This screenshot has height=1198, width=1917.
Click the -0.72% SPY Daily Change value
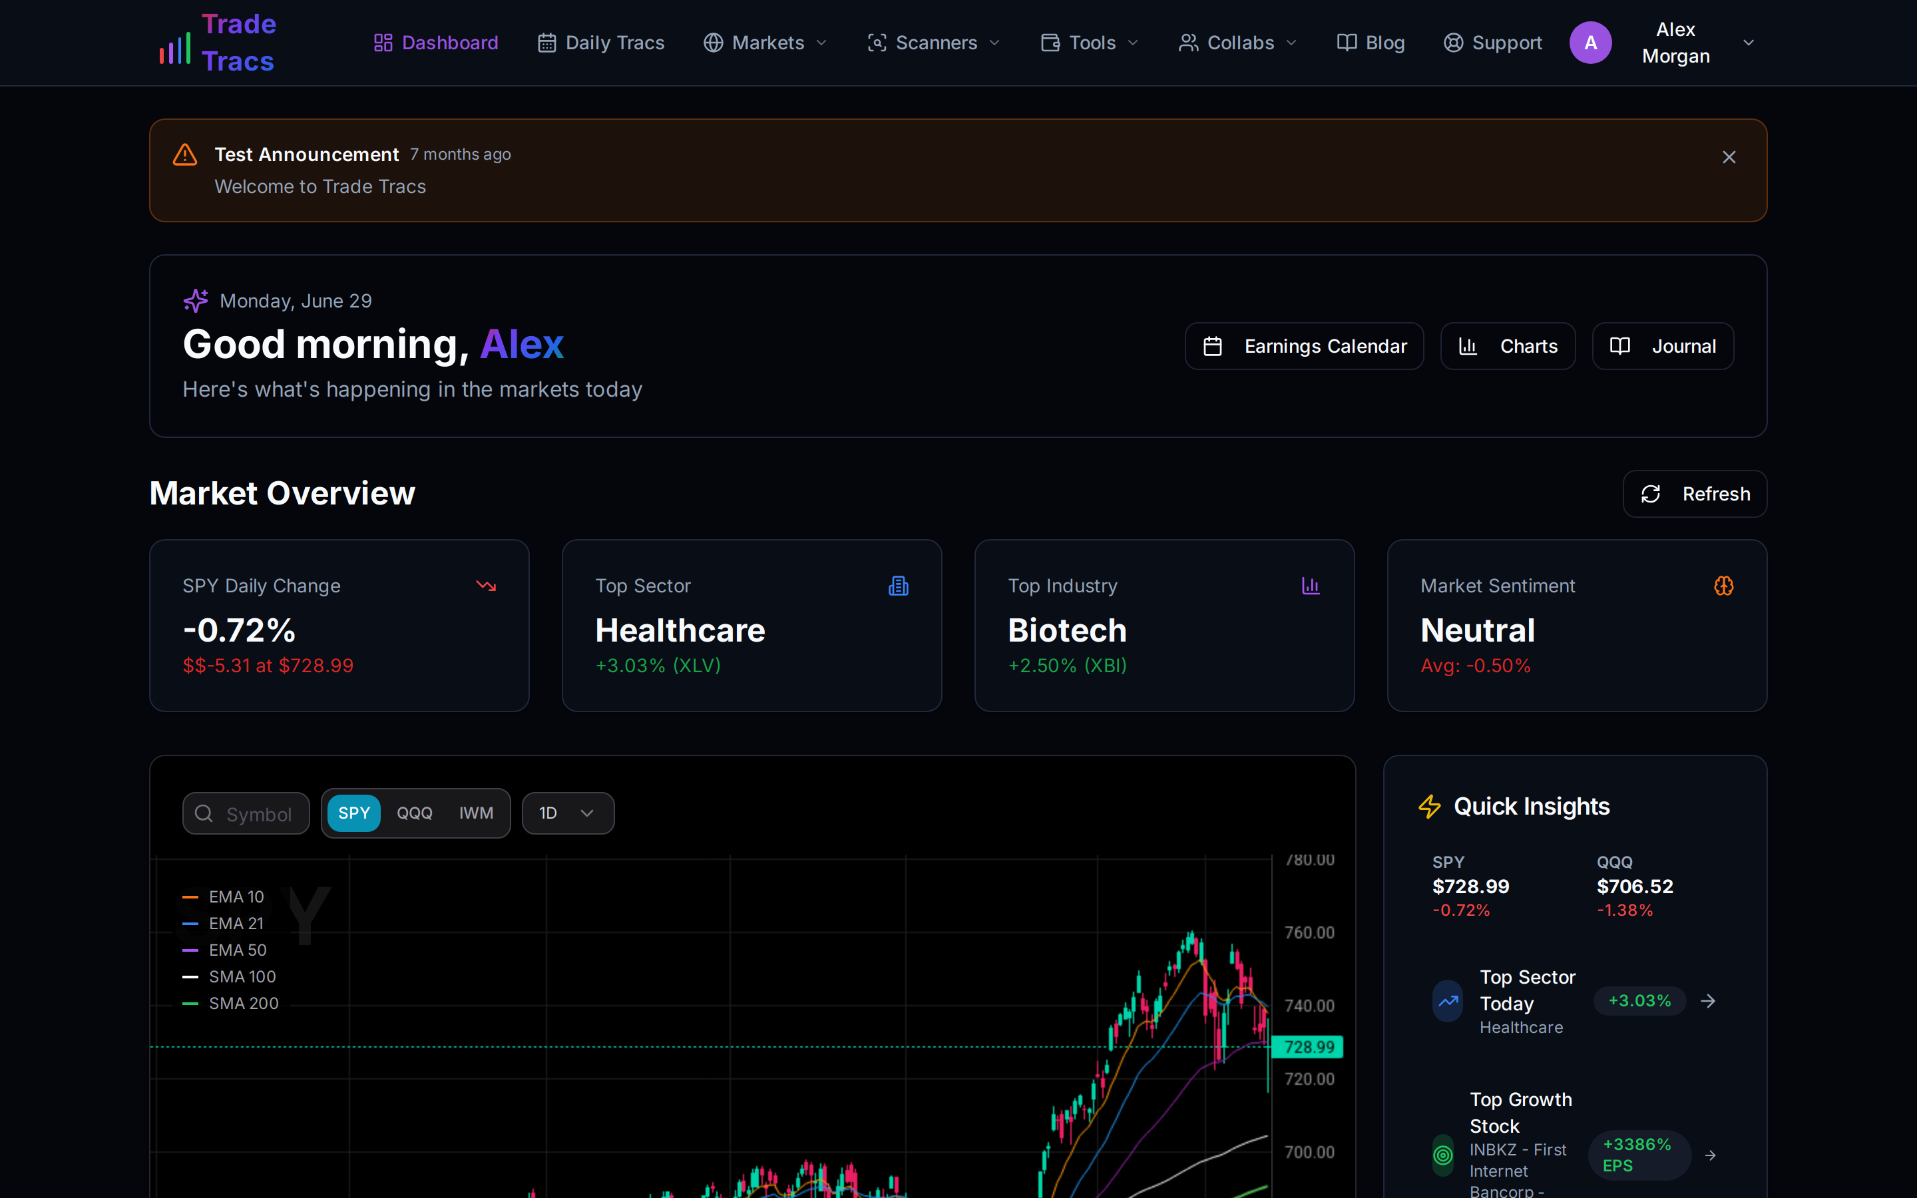coord(239,631)
